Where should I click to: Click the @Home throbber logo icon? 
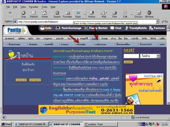click(166, 7)
